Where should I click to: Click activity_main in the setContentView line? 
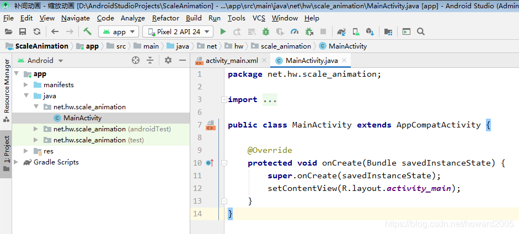pyautogui.click(x=419, y=188)
